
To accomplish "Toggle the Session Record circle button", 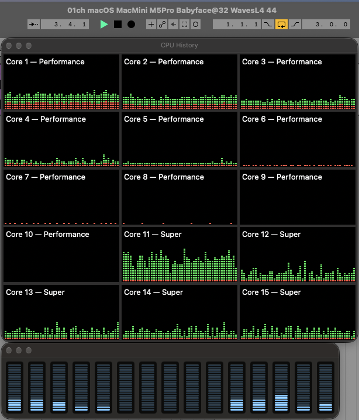I will coord(196,25).
